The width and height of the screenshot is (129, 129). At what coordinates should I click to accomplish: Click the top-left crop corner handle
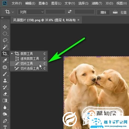65,58
